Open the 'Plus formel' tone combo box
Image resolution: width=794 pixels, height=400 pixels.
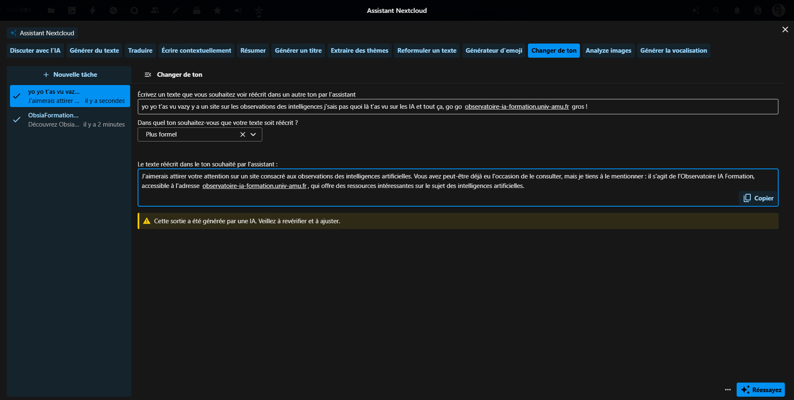point(191,134)
